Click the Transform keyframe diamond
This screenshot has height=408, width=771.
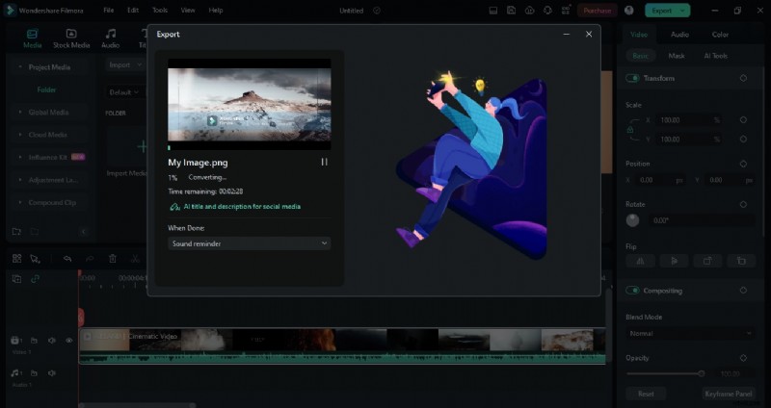click(x=743, y=78)
